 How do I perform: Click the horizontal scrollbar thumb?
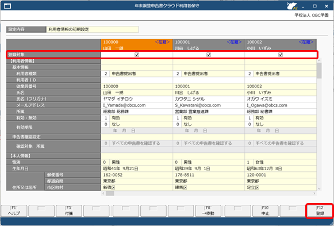110,193
